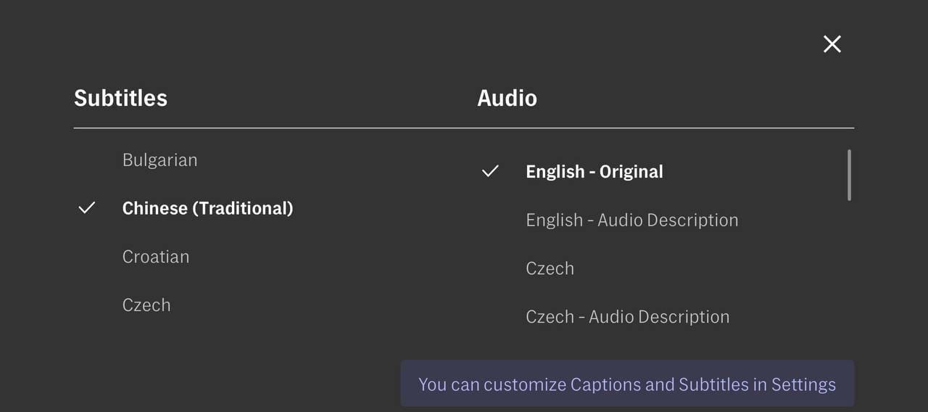This screenshot has width=928, height=412.
Task: Switch audio to English - Audio Description
Action: click(x=631, y=221)
